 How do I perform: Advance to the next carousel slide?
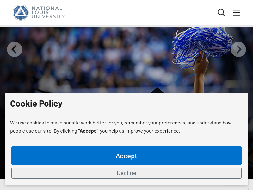tap(238, 49)
